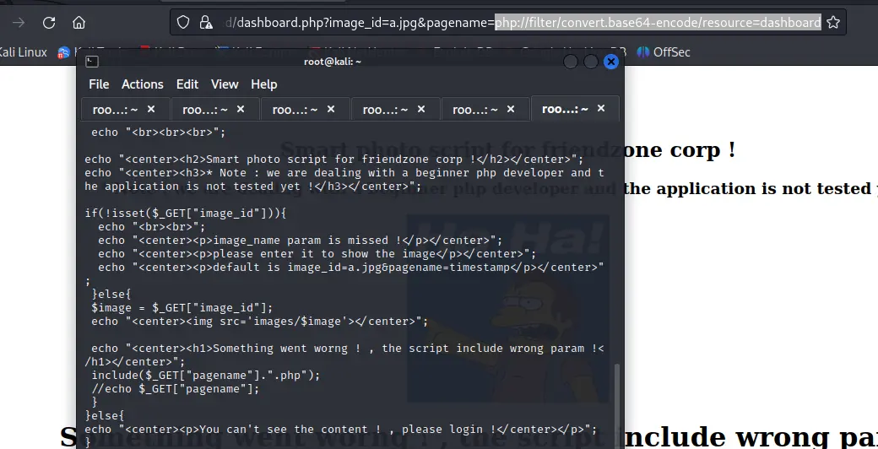Click the img src='images/$image' echo line
This screenshot has width=878, height=449.
point(260,322)
